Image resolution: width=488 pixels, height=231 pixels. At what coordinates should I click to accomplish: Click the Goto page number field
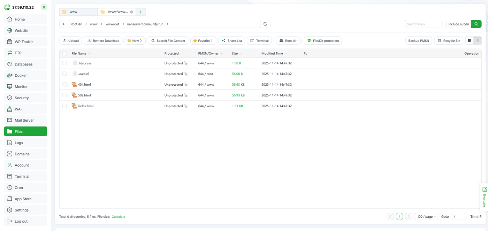pos(458,217)
